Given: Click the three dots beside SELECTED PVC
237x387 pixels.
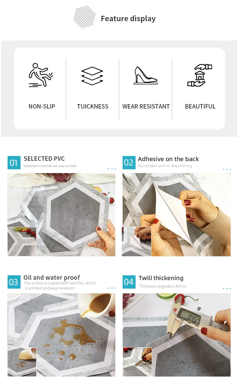Looking at the screenshot, I should pyautogui.click(x=112, y=169).
